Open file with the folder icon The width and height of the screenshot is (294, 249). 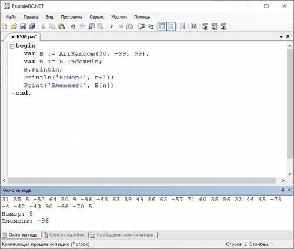(14, 26)
